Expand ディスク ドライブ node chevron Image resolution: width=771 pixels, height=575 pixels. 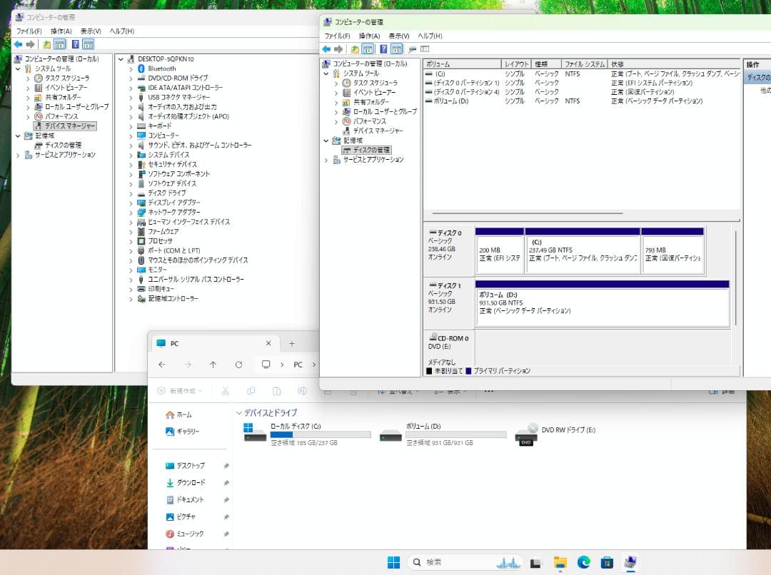pyautogui.click(x=131, y=193)
